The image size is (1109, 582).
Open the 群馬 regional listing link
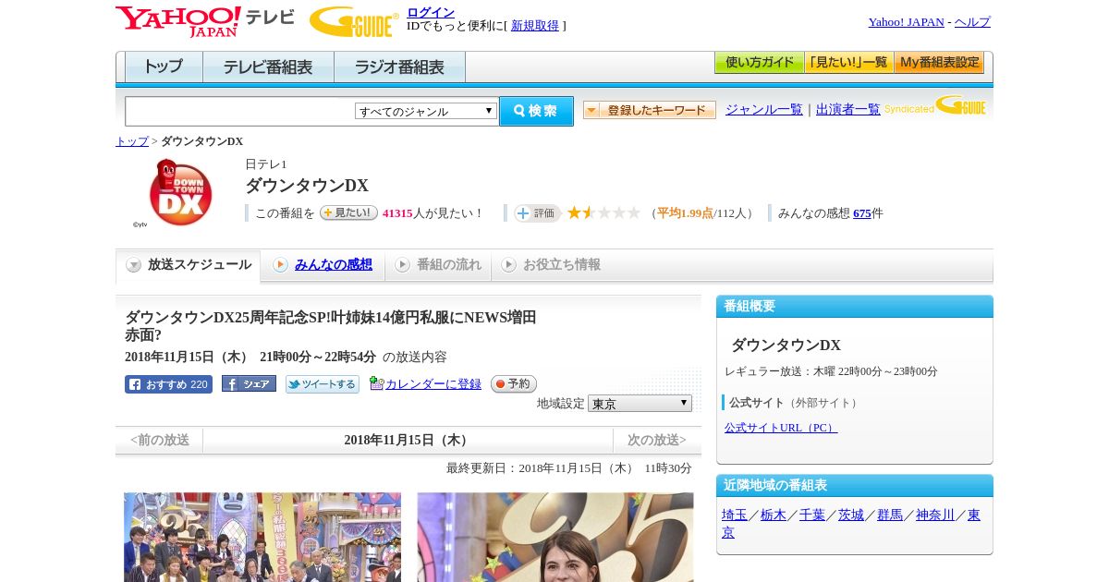tap(890, 515)
